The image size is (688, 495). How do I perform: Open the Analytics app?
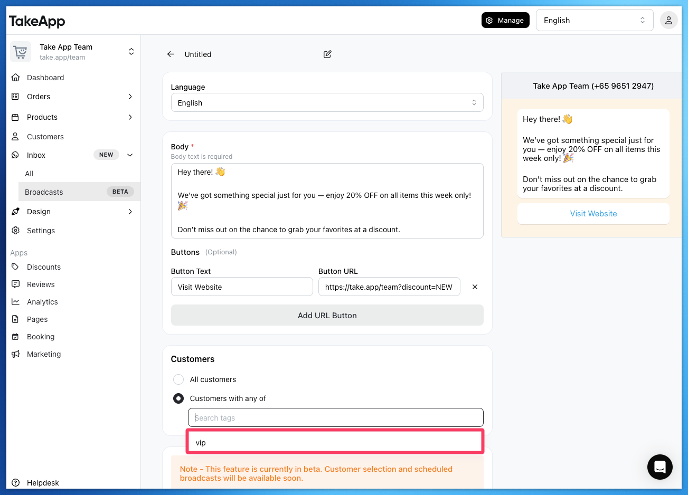[x=42, y=302]
